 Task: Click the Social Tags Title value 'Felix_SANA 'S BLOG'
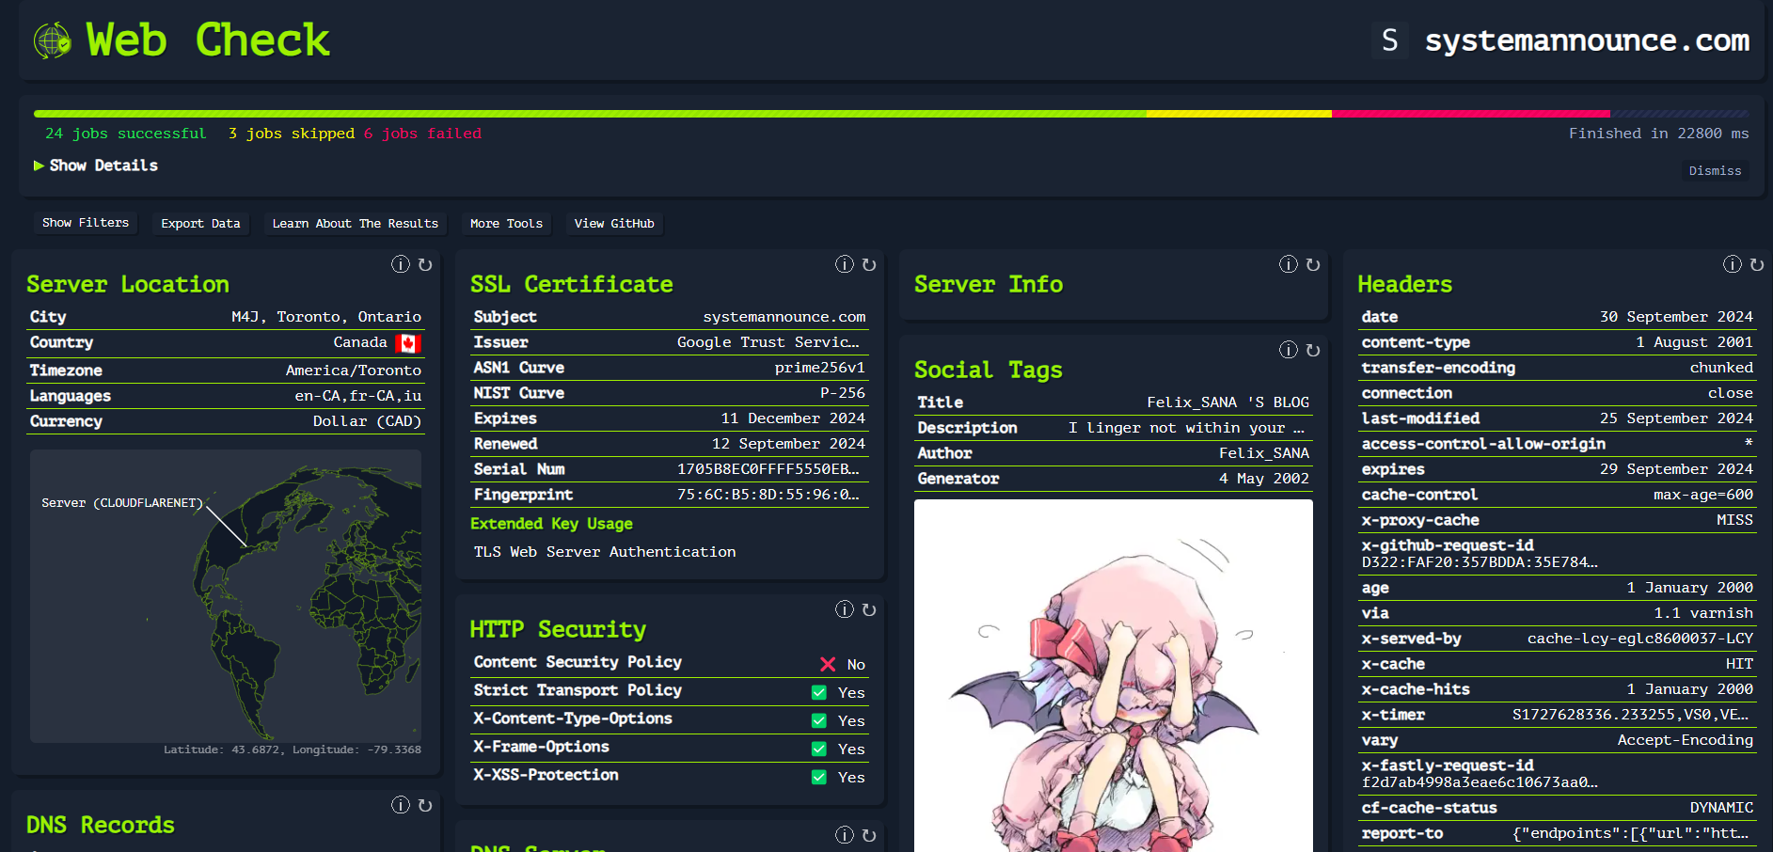coord(1227,402)
